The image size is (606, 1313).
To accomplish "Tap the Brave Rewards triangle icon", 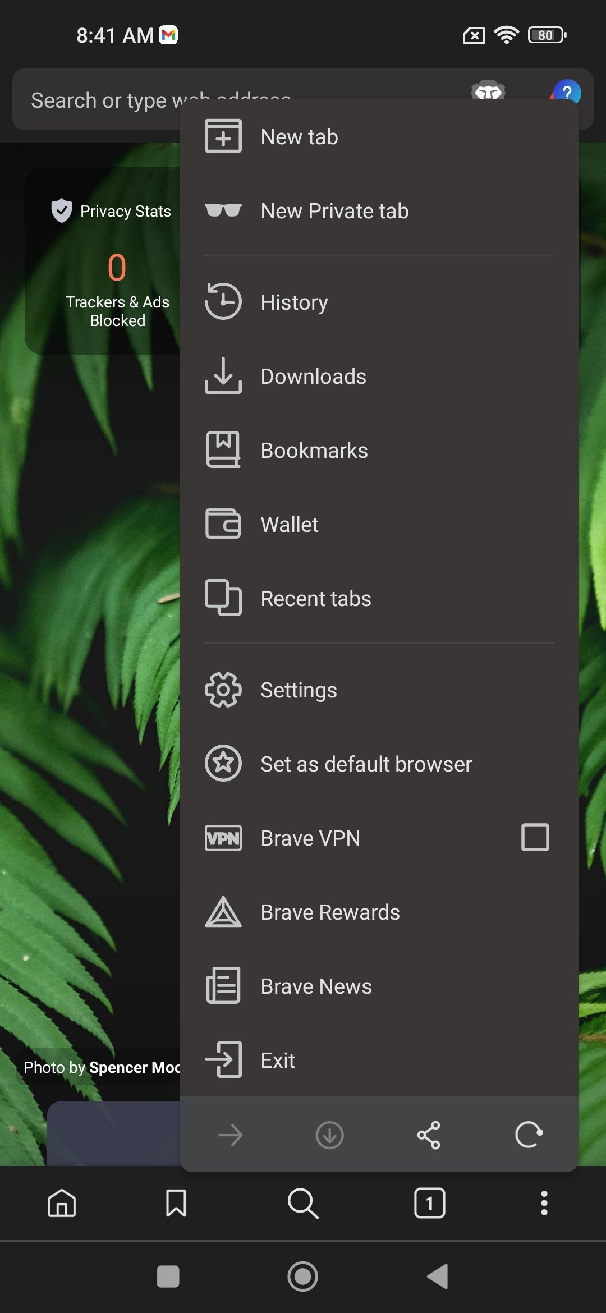I will [x=223, y=912].
